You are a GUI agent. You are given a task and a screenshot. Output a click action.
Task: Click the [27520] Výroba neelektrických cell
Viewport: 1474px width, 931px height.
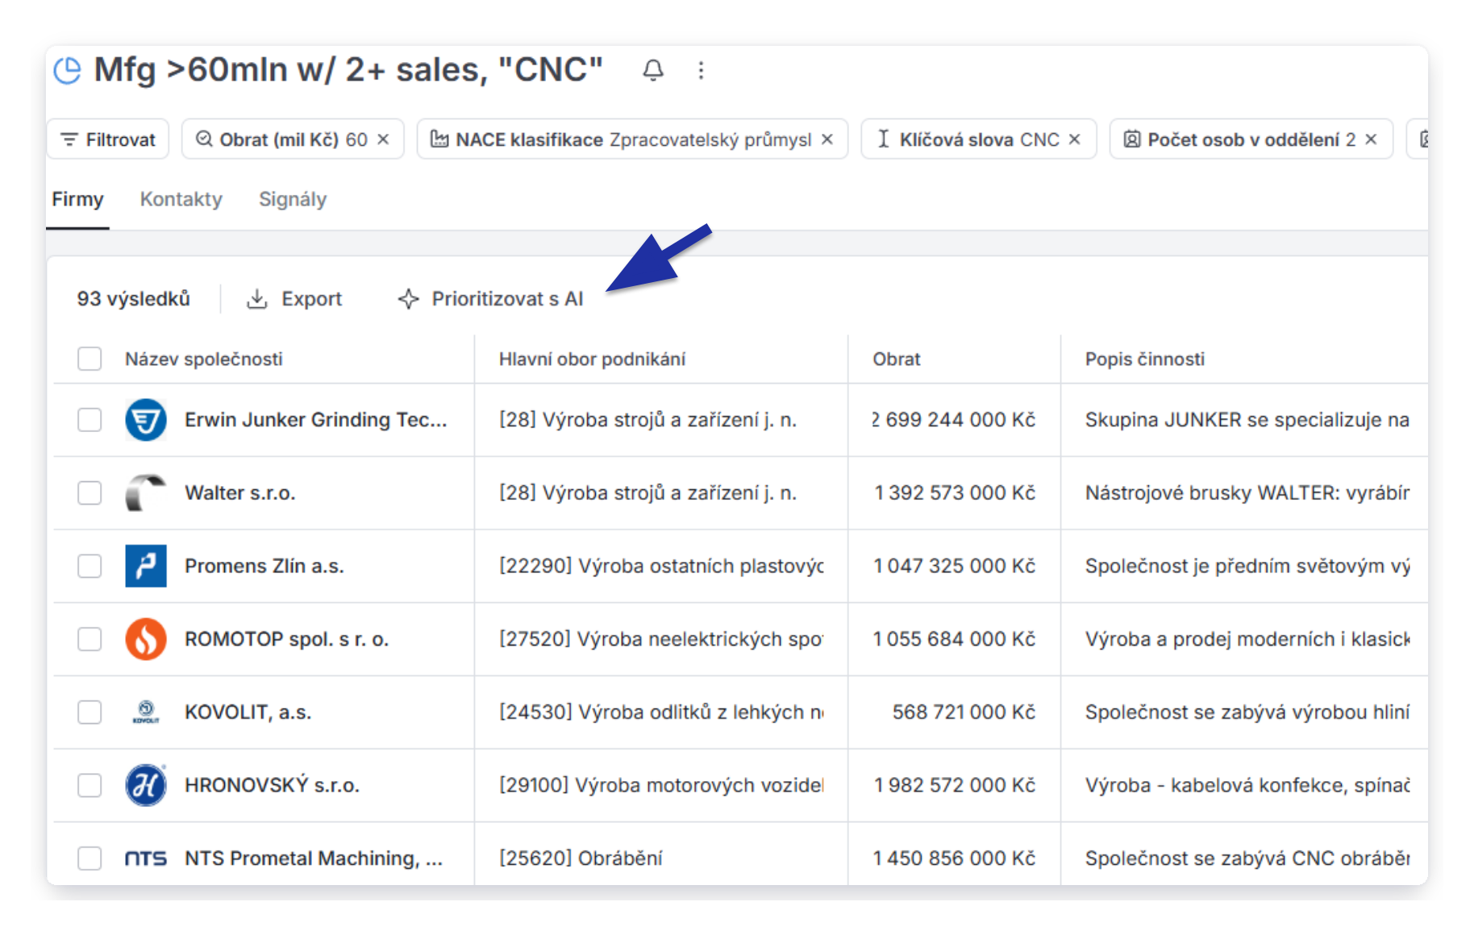coord(661,639)
